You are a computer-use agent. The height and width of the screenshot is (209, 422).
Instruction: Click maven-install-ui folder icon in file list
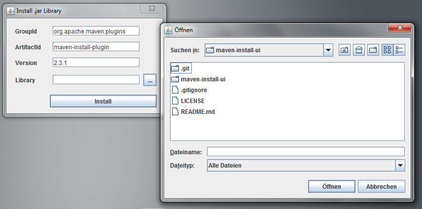click(175, 79)
